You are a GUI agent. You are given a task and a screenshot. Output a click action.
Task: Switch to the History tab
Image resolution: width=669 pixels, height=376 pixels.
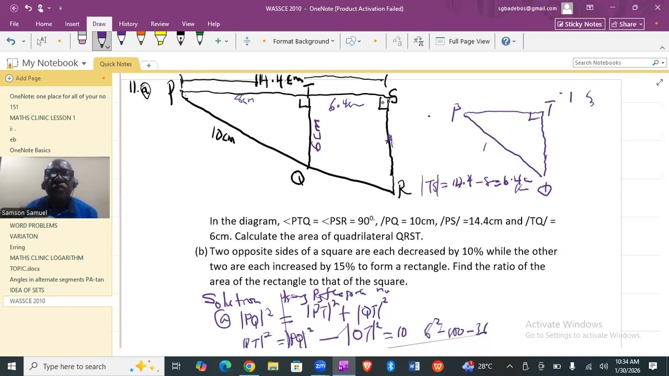128,24
